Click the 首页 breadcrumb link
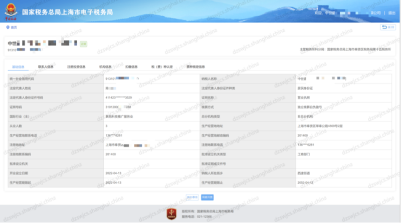This screenshot has width=401, height=223. tap(14, 27)
